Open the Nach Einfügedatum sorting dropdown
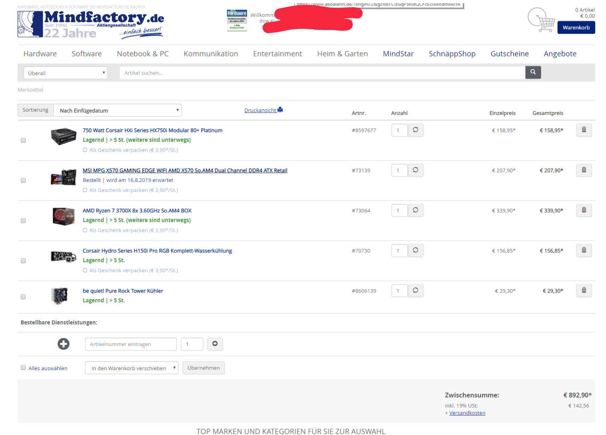 pos(117,110)
